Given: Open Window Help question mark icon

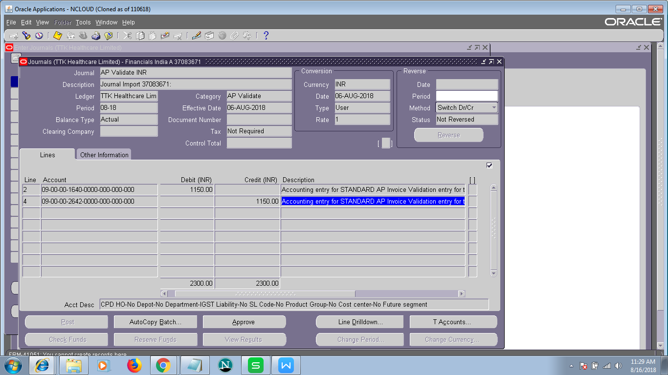Looking at the screenshot, I should click(x=266, y=36).
